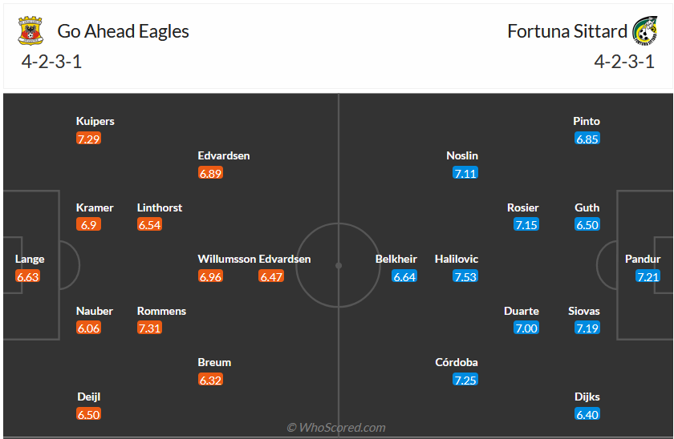
Task: Select goalkeeper Pandur's 7.21 rating badge
Action: point(648,276)
